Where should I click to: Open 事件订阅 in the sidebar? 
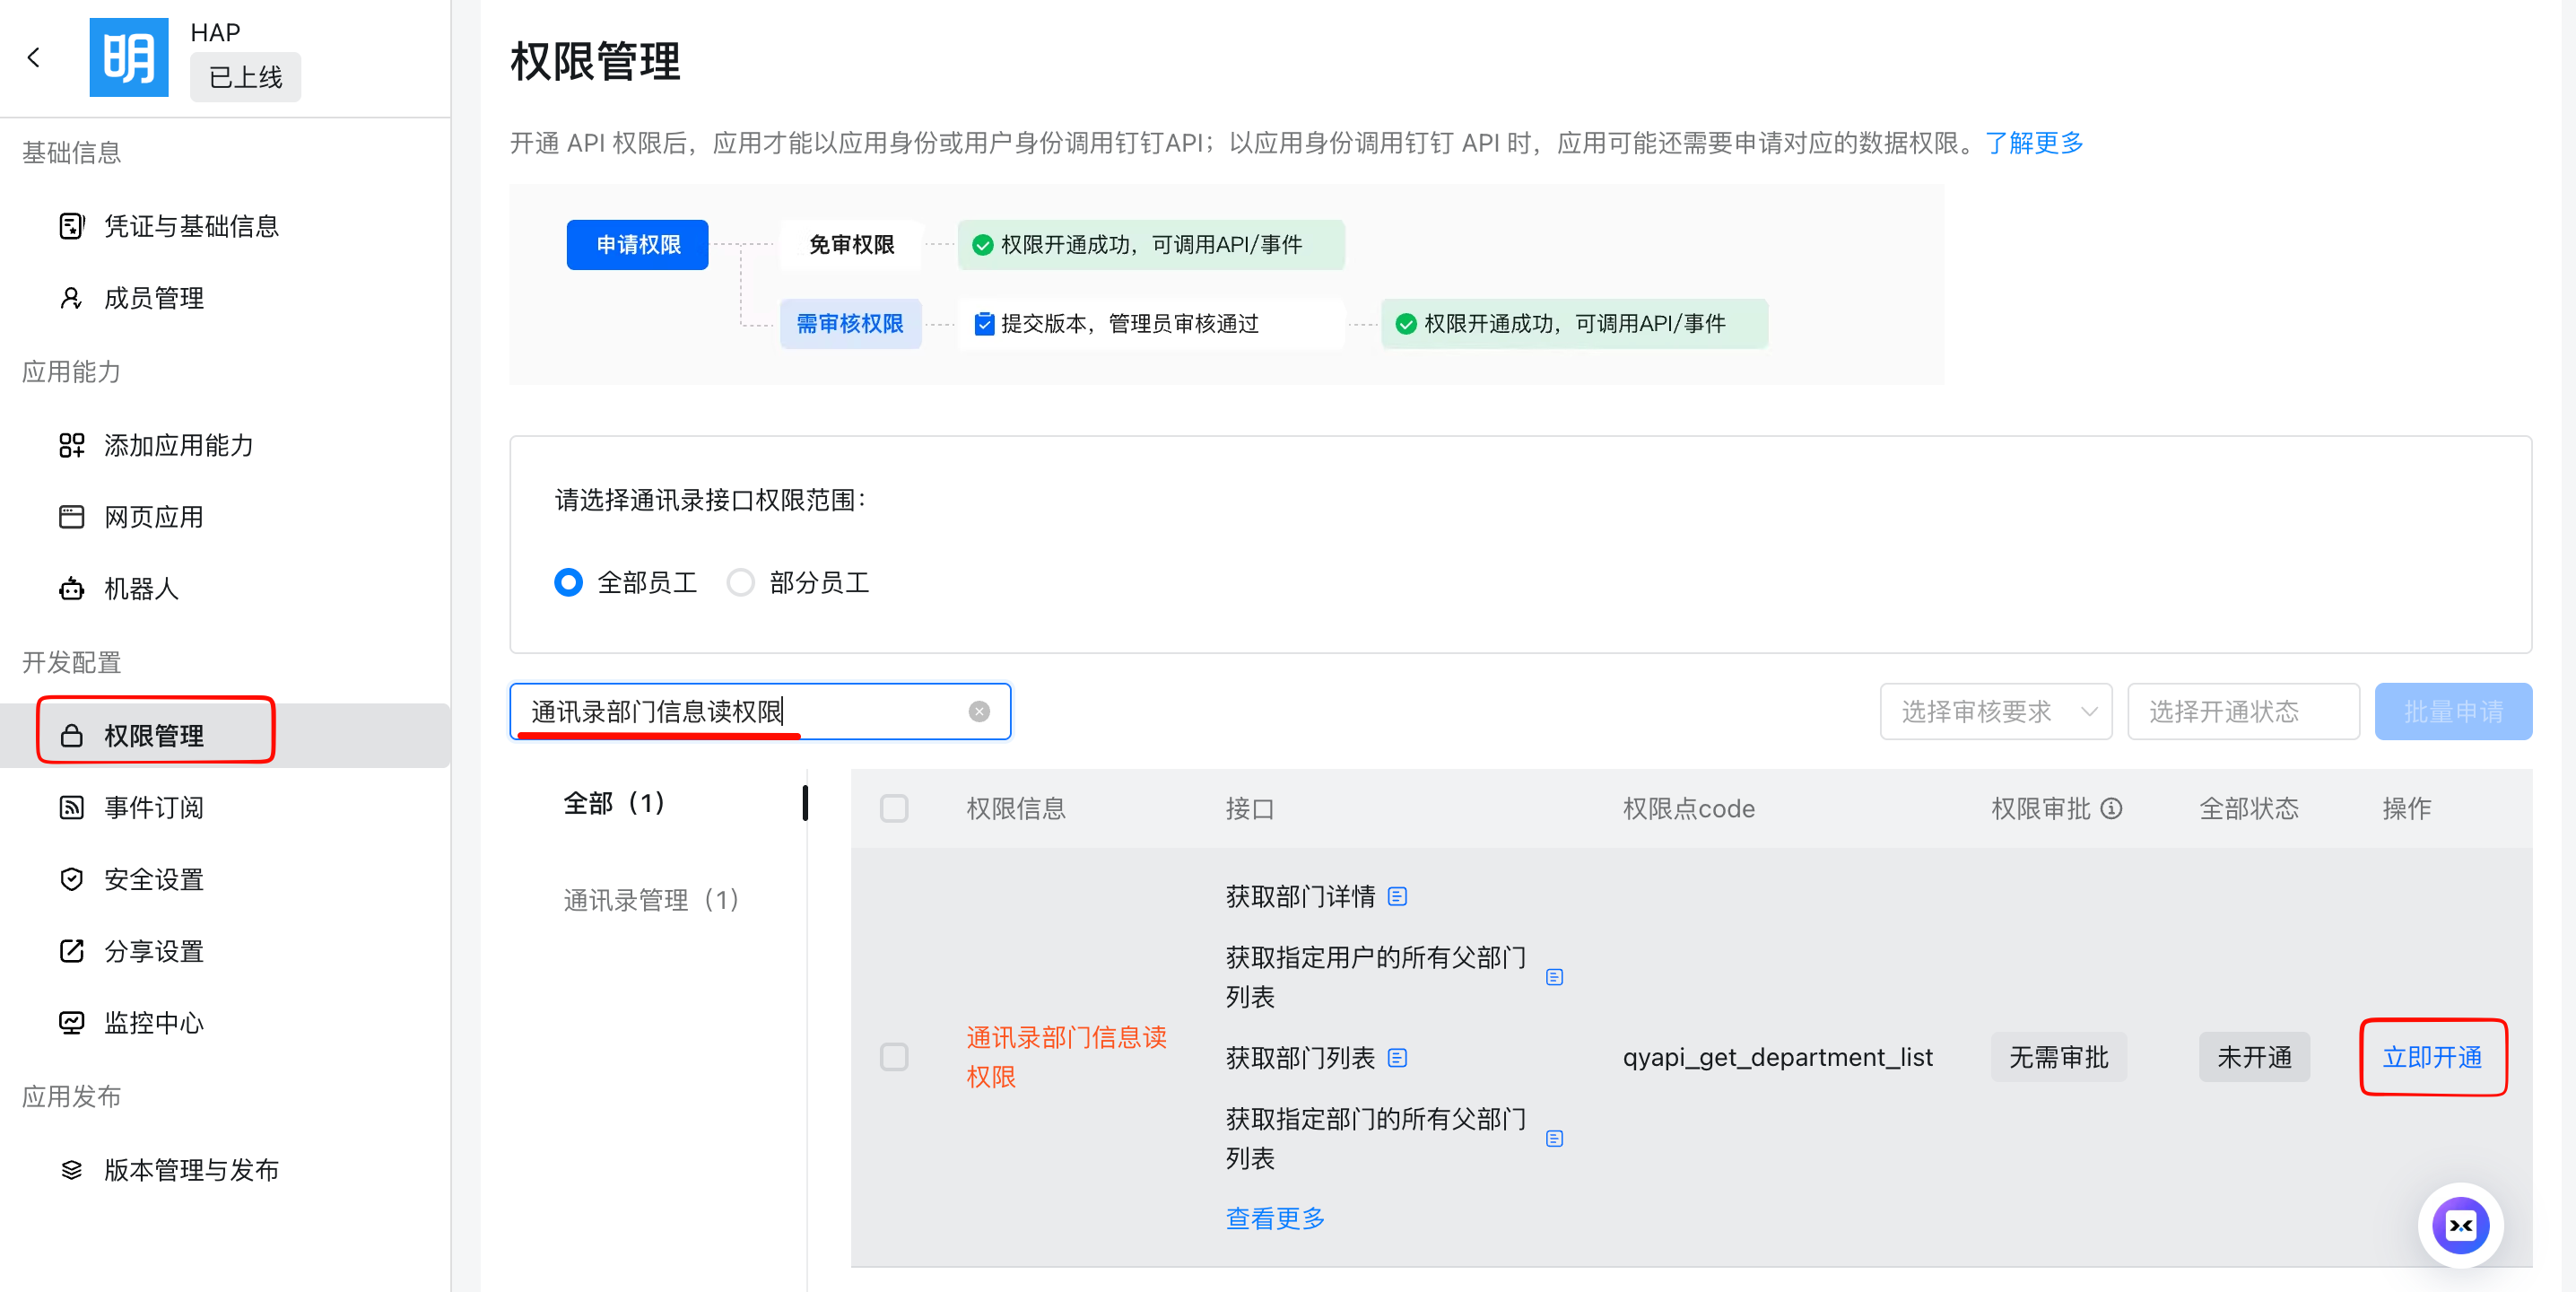click(154, 807)
